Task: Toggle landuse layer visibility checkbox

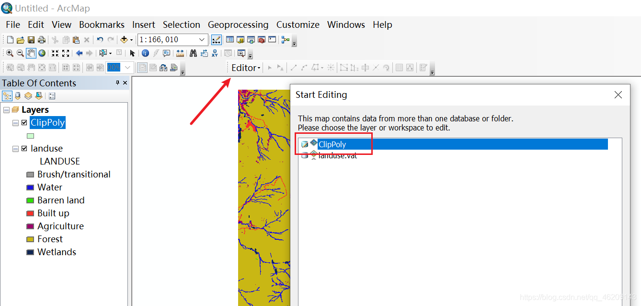Action: click(x=24, y=149)
